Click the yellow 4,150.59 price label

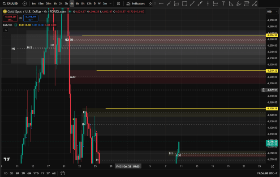pyautogui.click(x=272, y=108)
